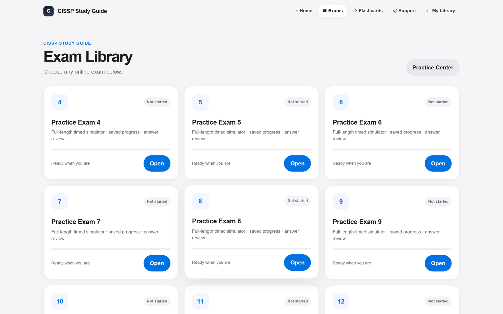
Task: Click the number 11 exam badge
Action: click(x=200, y=301)
